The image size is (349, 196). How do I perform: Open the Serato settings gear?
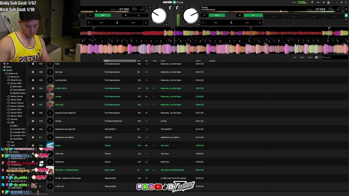pos(324,2)
